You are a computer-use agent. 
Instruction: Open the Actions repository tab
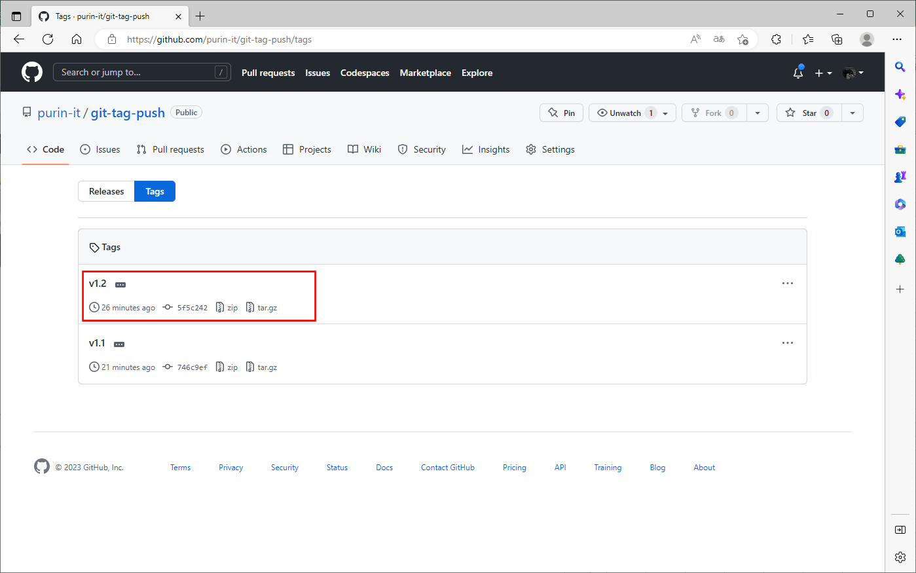click(x=244, y=149)
